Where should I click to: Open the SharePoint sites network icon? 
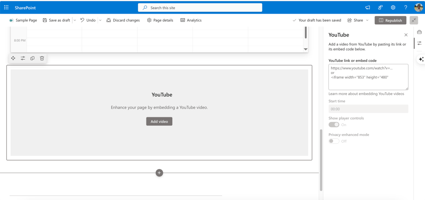coord(380,7)
